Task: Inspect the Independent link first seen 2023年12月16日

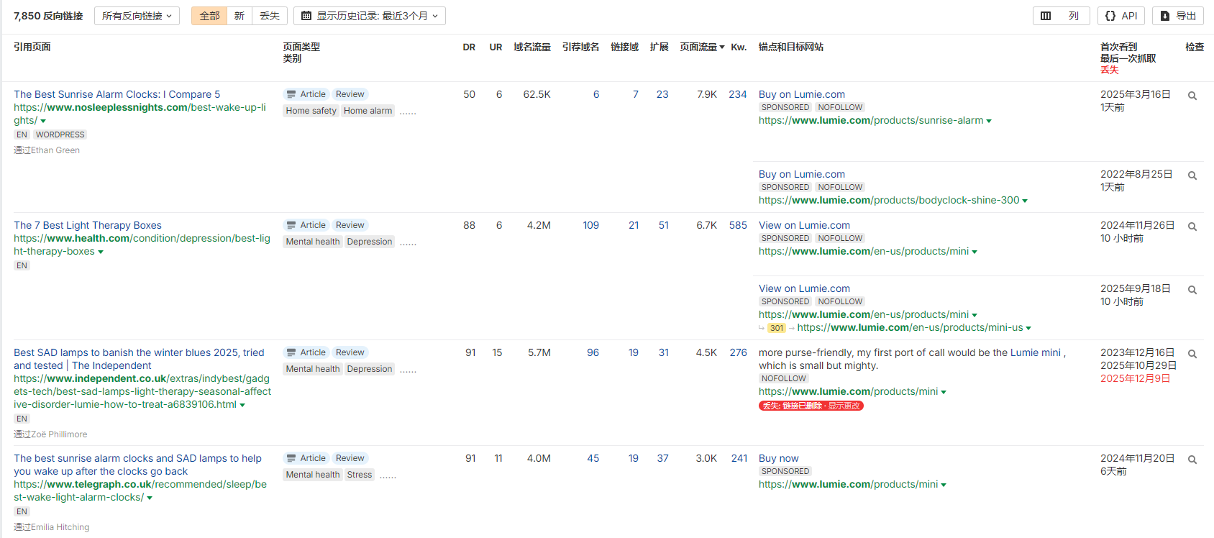Action: click(1192, 354)
